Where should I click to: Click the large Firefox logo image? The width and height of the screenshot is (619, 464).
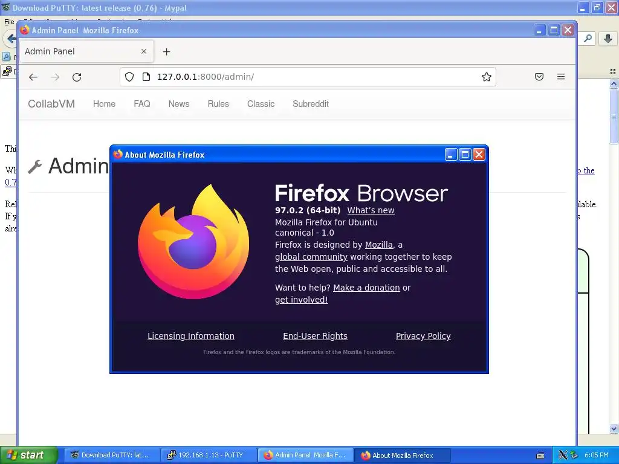pos(193,242)
